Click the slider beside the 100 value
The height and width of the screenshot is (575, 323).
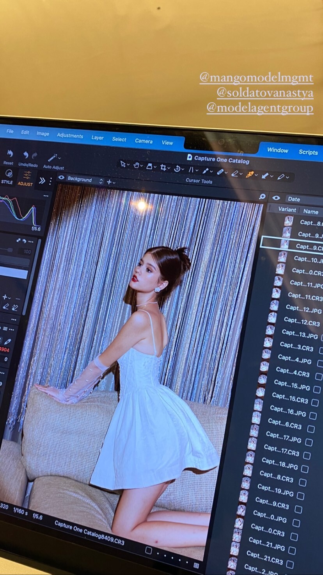click(6, 250)
